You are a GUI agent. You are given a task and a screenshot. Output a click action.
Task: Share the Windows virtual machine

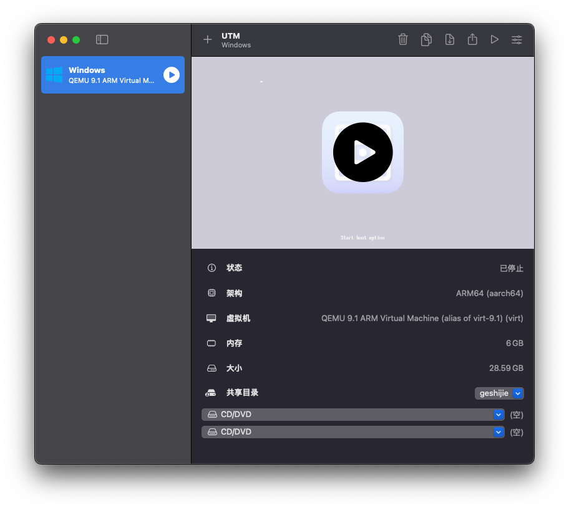(x=472, y=39)
